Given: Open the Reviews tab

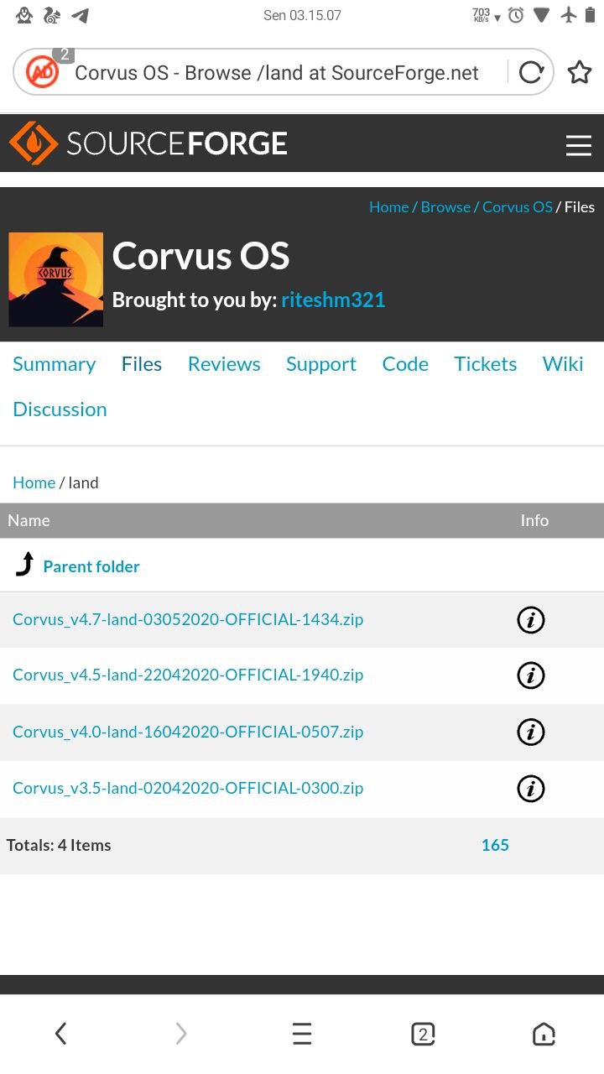Looking at the screenshot, I should 224,364.
